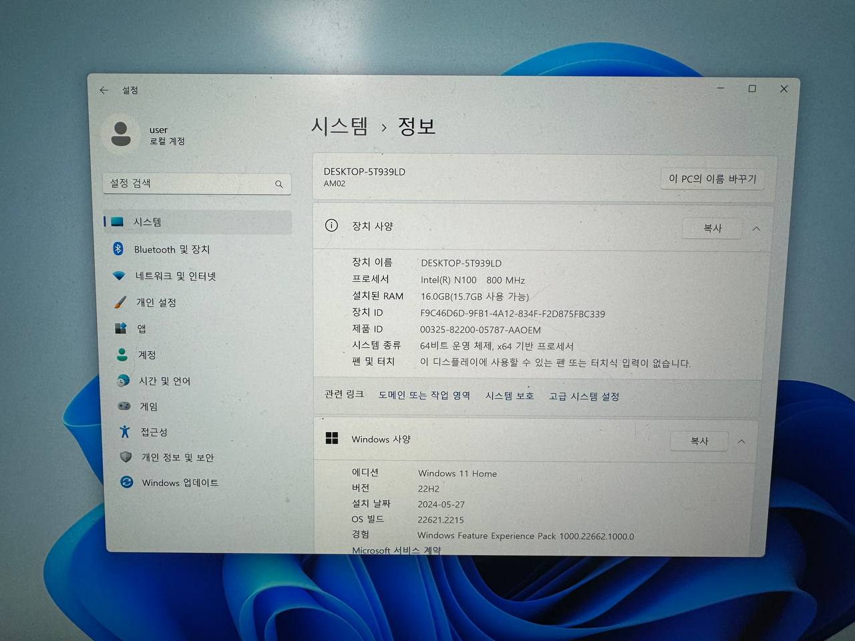This screenshot has width=855, height=641.
Task: Click the device ID value F9C46D6D-9FB1-4A12-834F-F2D875FBC339
Action: tap(512, 314)
